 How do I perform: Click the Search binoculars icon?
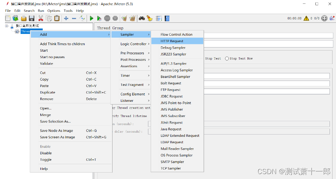tap(141, 18)
